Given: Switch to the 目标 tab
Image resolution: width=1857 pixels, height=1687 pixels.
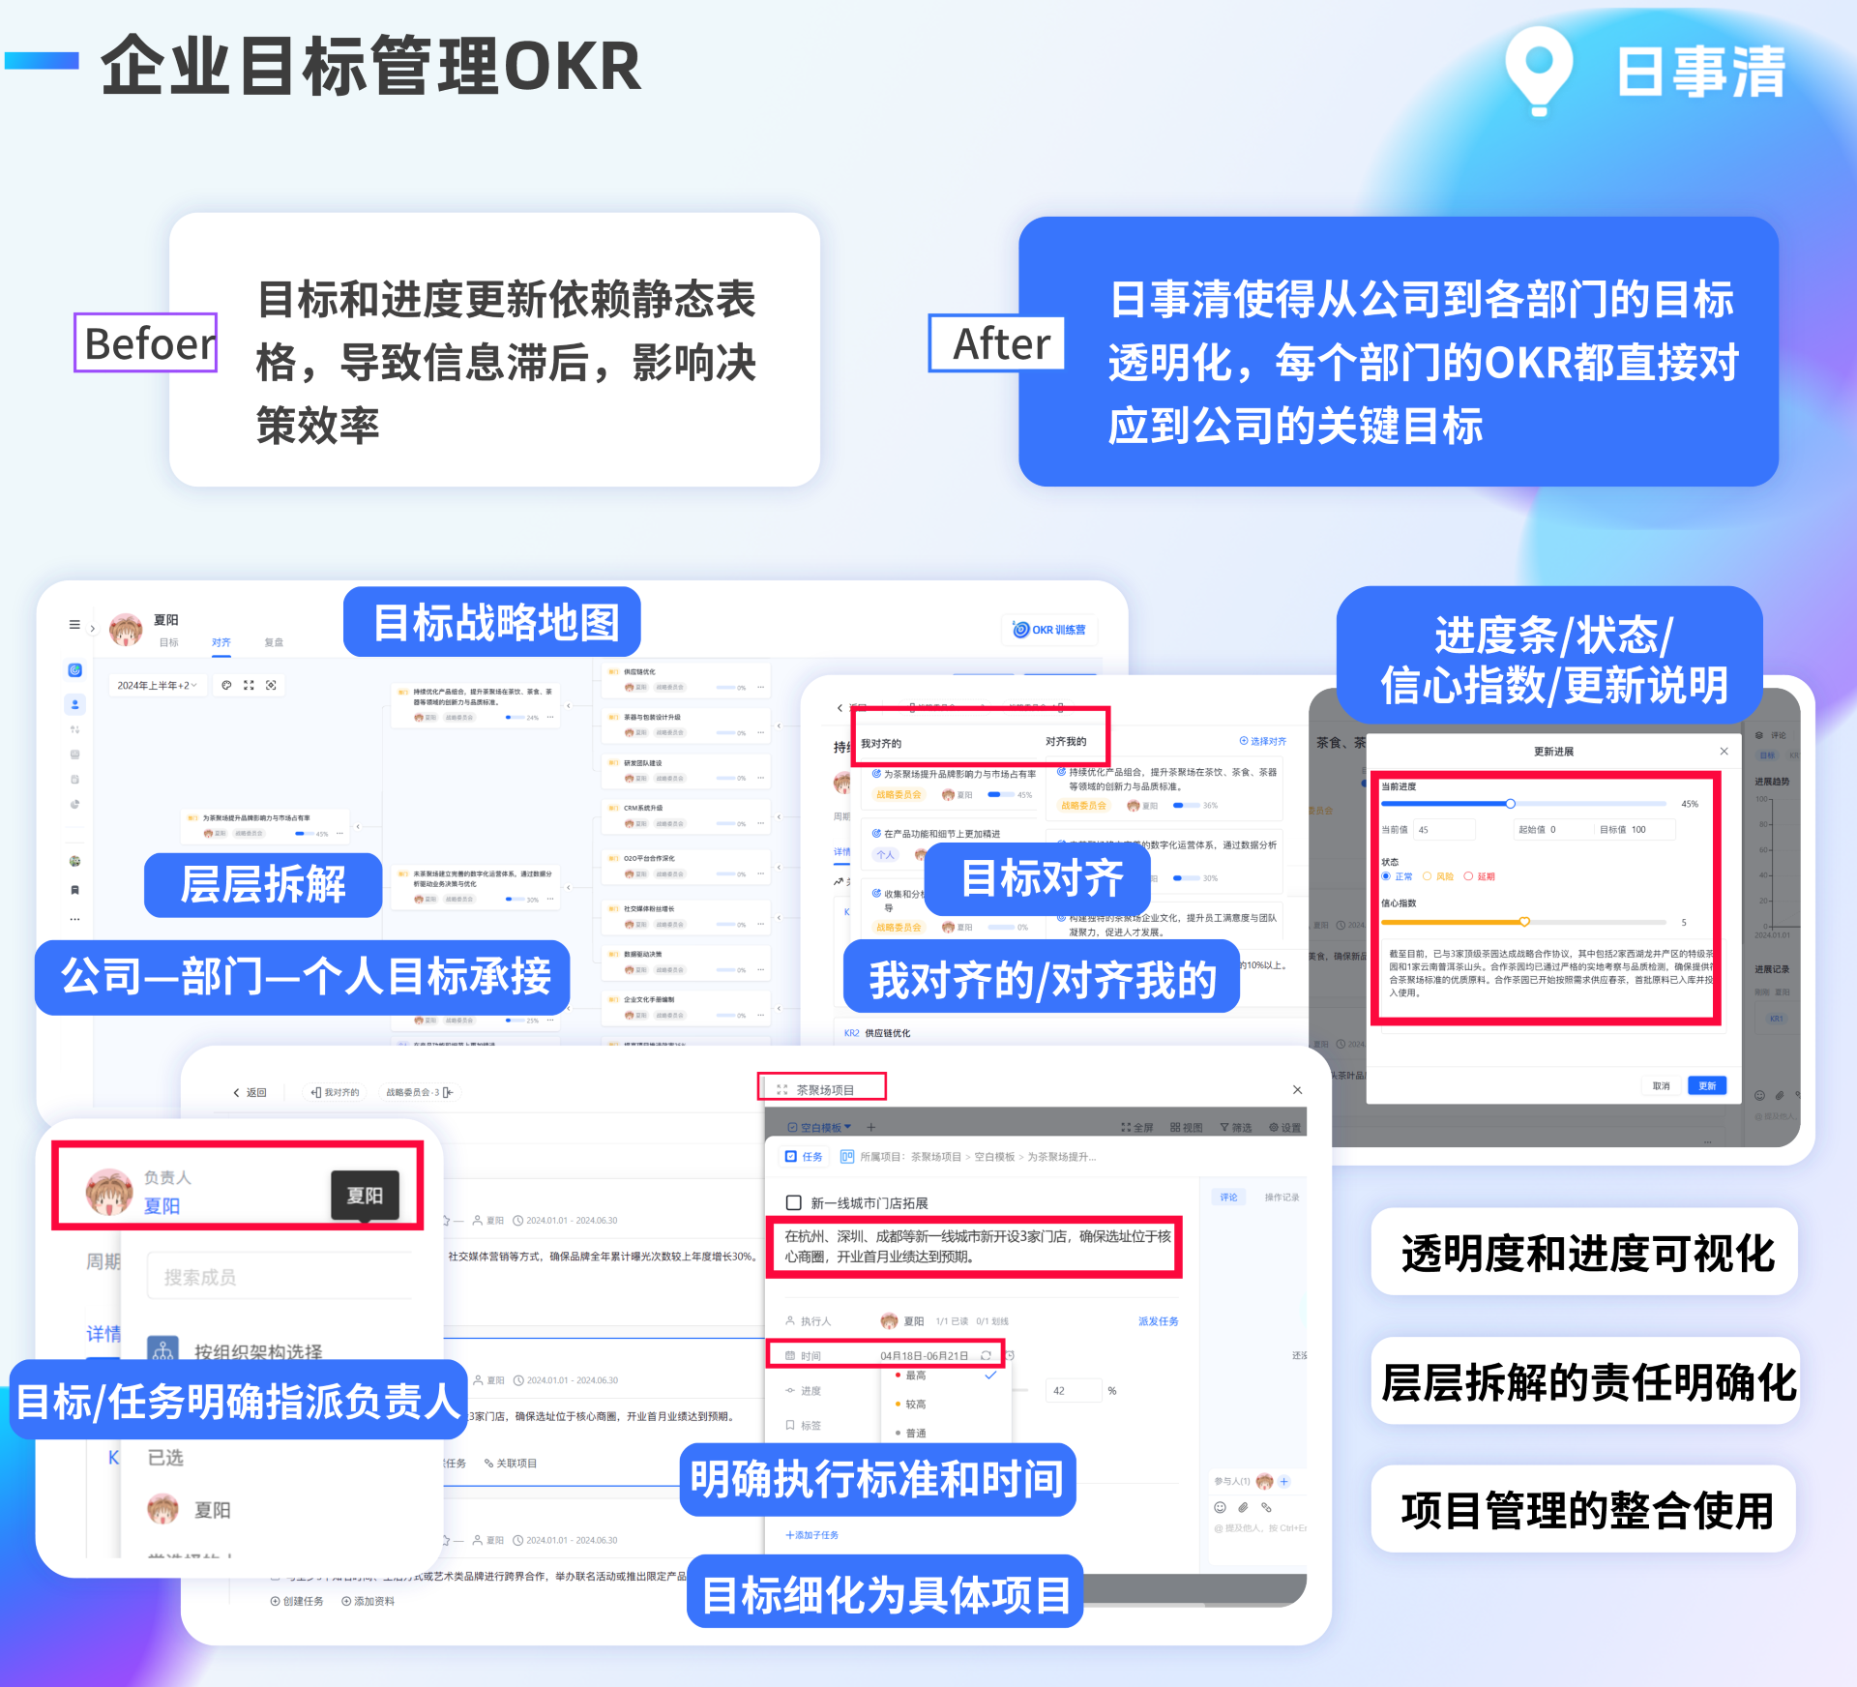Looking at the screenshot, I should point(169,642).
